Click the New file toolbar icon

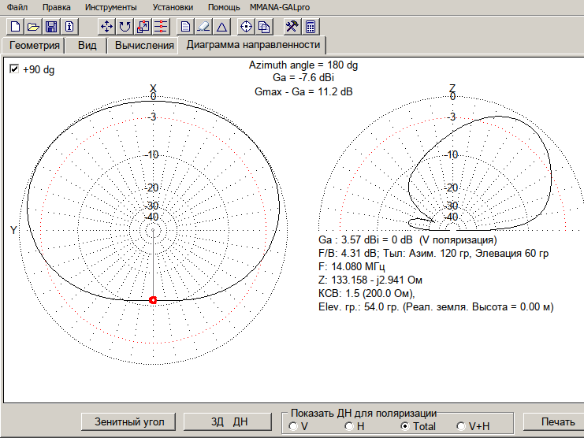[16, 26]
